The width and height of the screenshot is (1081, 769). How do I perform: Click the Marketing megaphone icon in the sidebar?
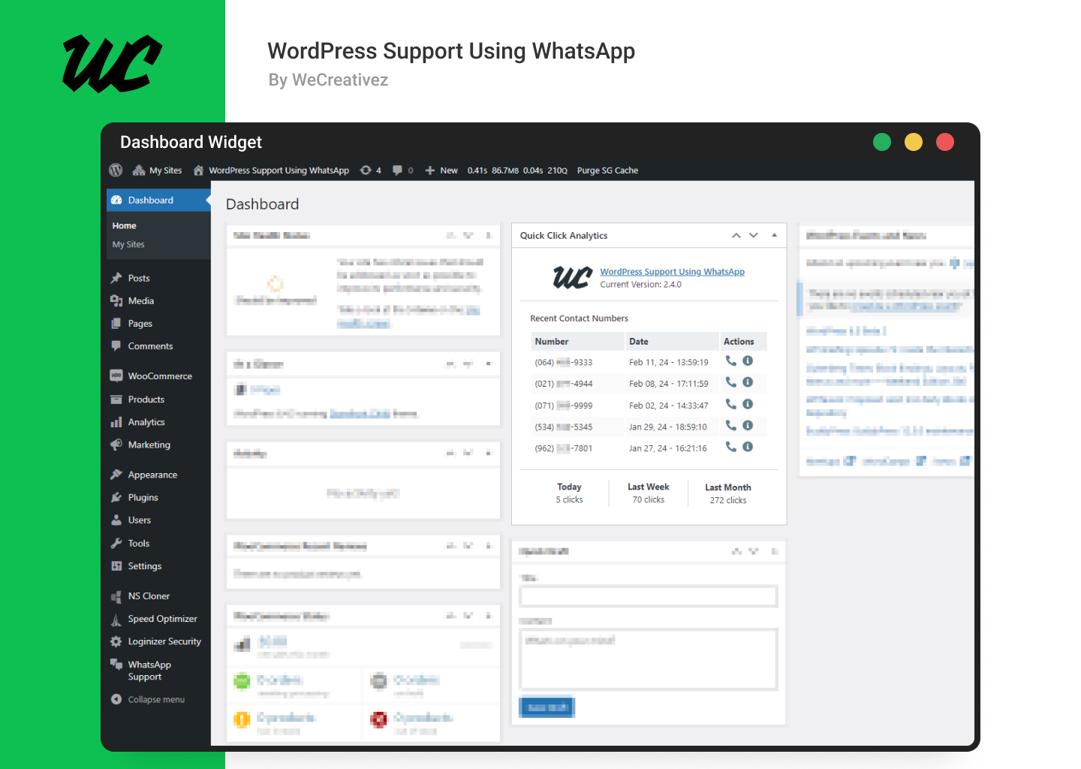tap(116, 445)
